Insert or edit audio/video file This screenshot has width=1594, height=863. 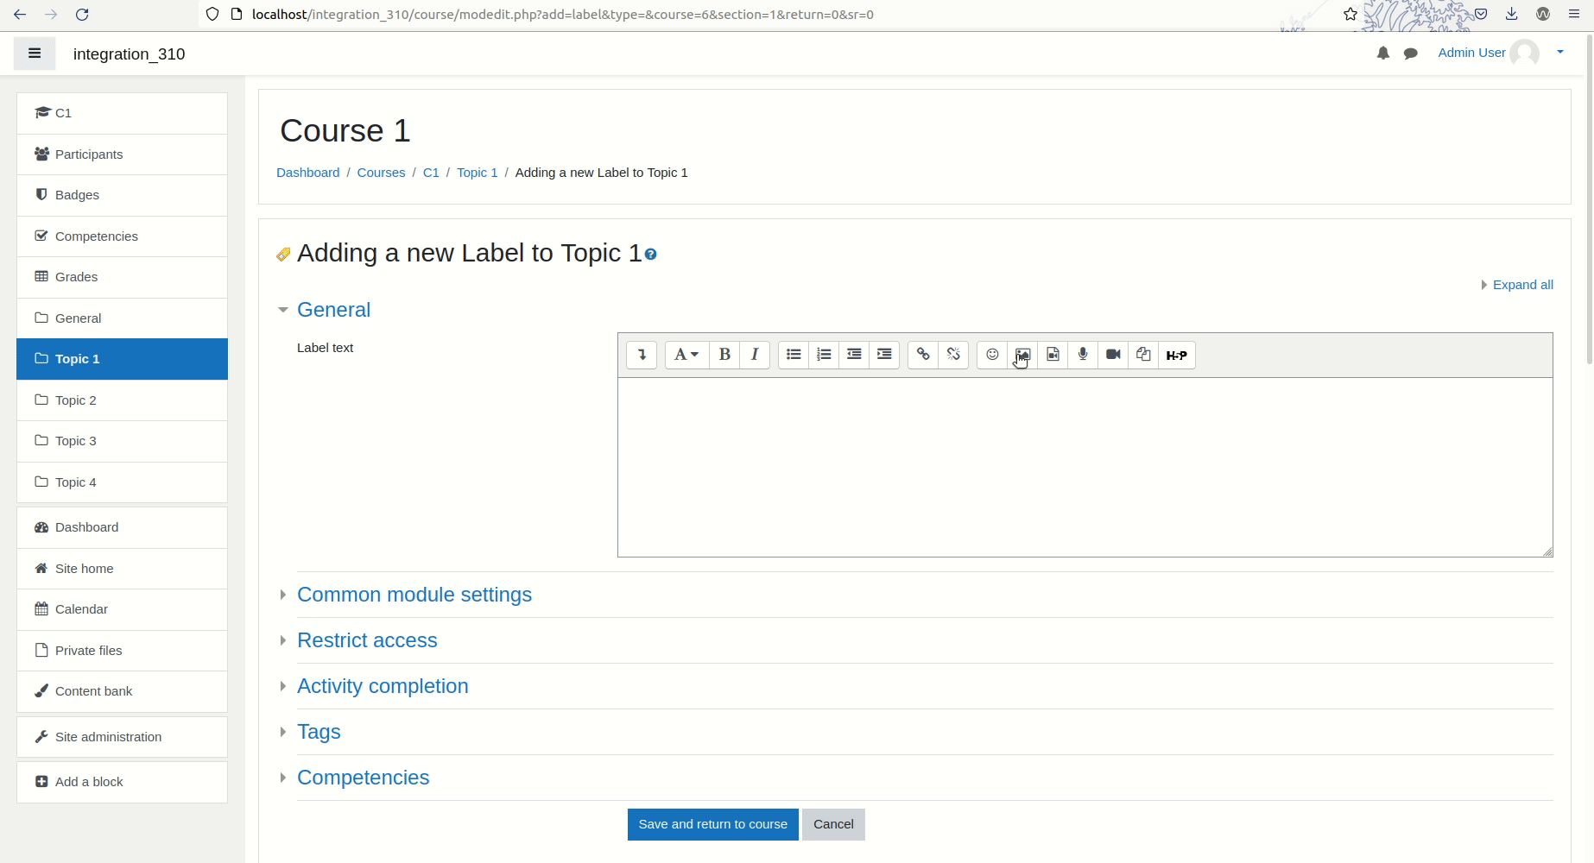[x=1053, y=355]
